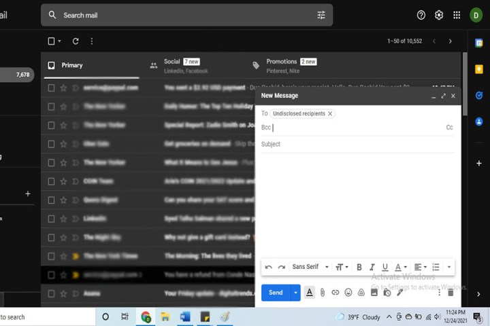
Task: Go to next page of emails
Action: (x=450, y=41)
